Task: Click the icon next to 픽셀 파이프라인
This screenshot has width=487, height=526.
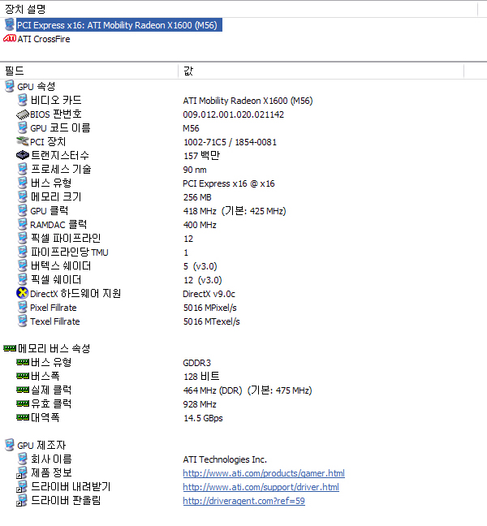Action: click(23, 238)
